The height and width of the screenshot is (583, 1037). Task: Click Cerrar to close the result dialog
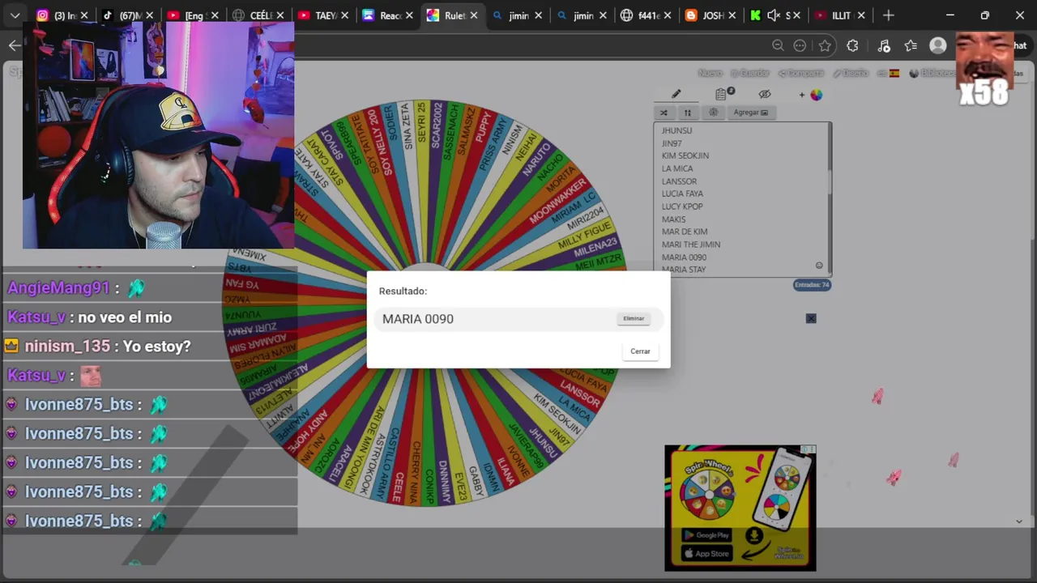pyautogui.click(x=640, y=351)
